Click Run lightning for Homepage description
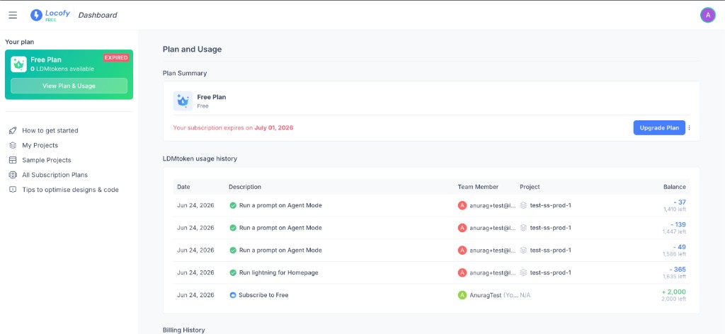The width and height of the screenshot is (725, 334). 279,272
